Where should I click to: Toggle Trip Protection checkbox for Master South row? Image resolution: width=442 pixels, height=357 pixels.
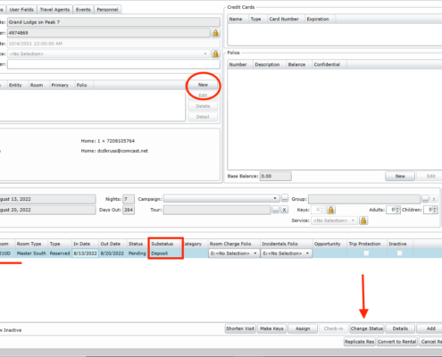pos(366,253)
